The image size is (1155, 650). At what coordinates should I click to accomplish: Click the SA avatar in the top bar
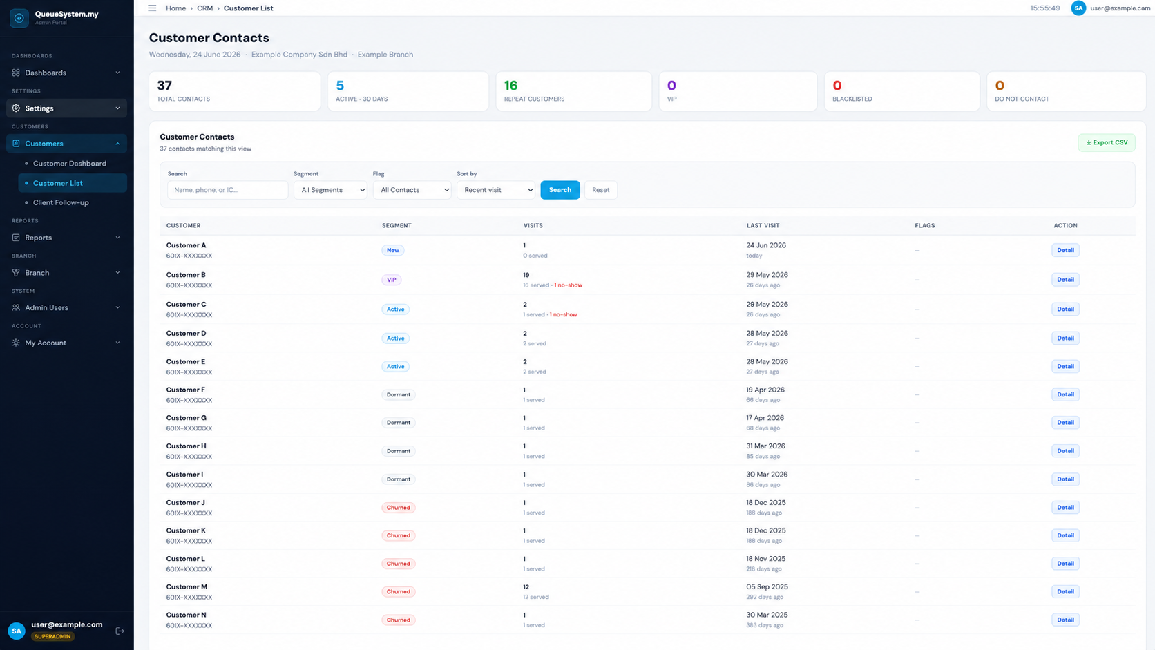[1078, 8]
